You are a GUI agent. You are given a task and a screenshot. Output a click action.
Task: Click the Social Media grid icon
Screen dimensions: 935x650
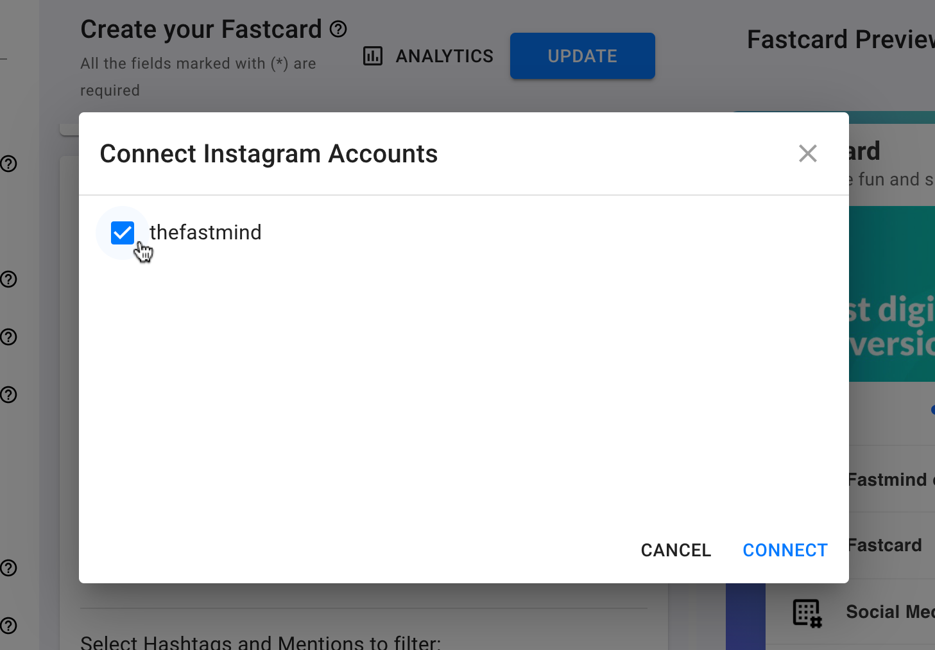[x=807, y=613]
